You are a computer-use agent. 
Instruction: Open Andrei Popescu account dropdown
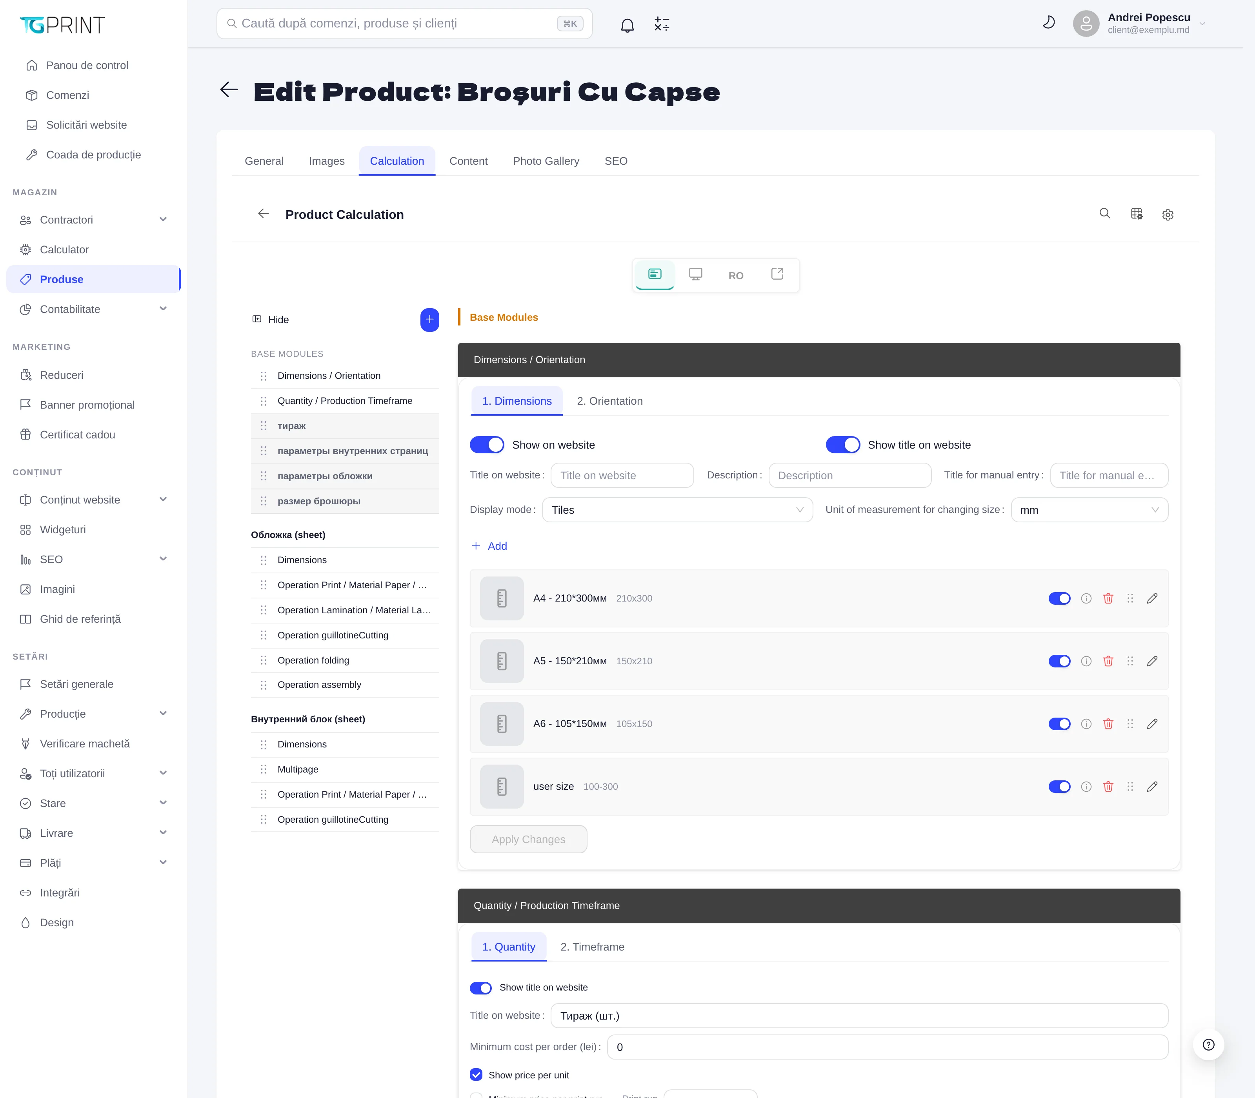1140,23
